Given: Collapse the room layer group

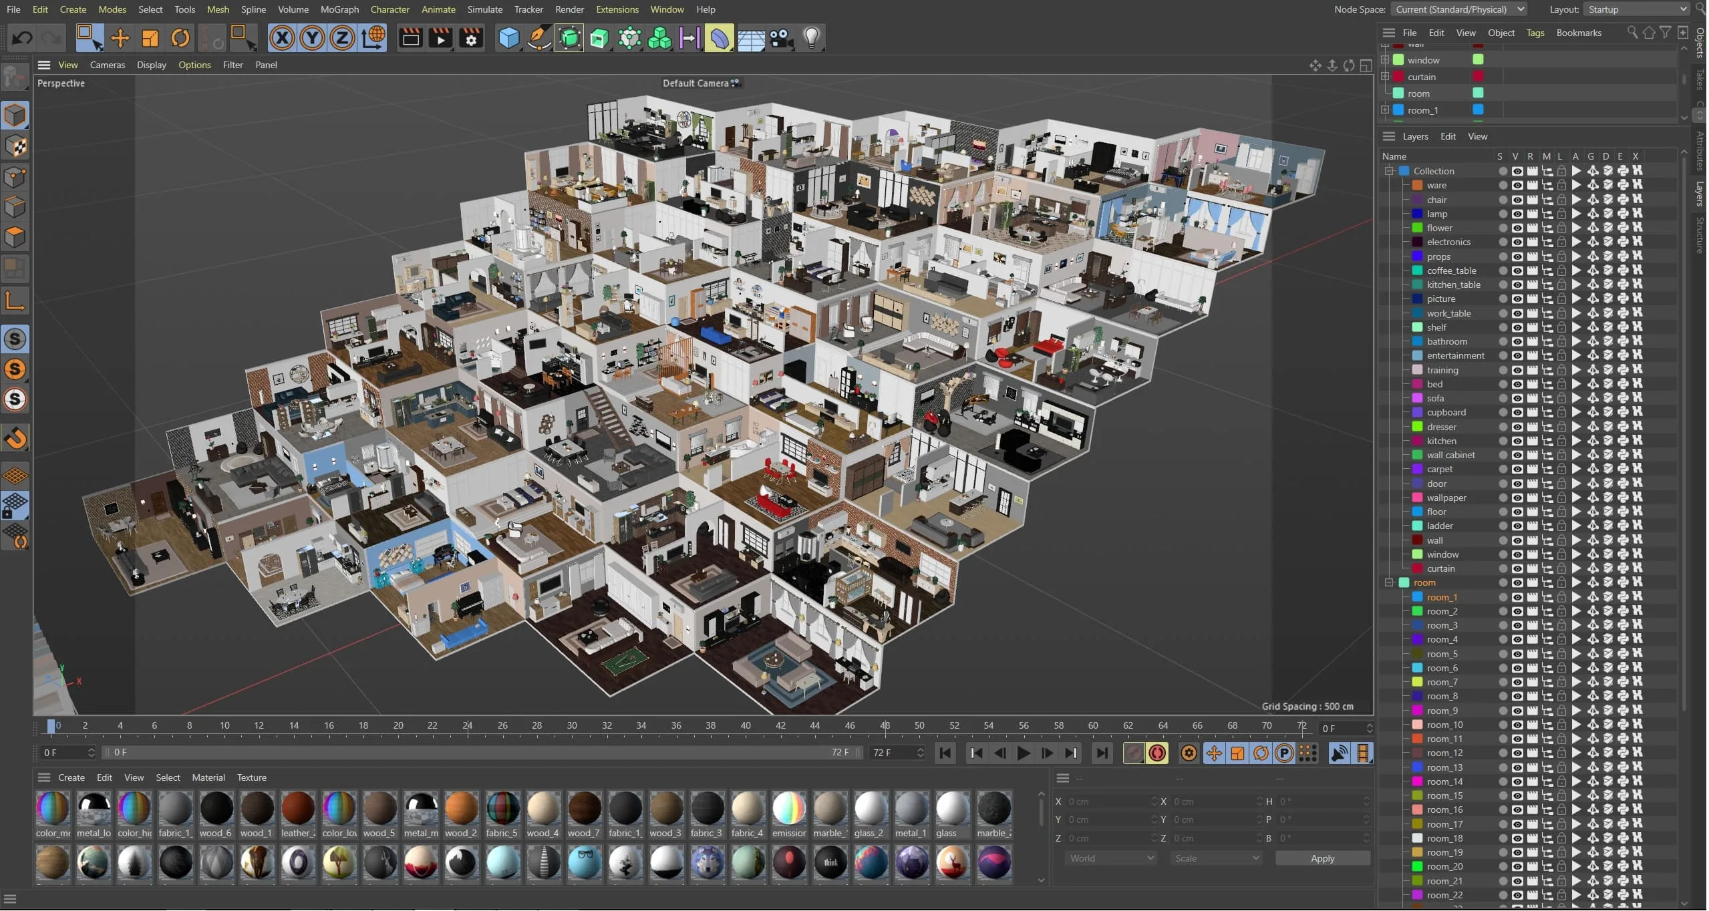Looking at the screenshot, I should 1389,582.
